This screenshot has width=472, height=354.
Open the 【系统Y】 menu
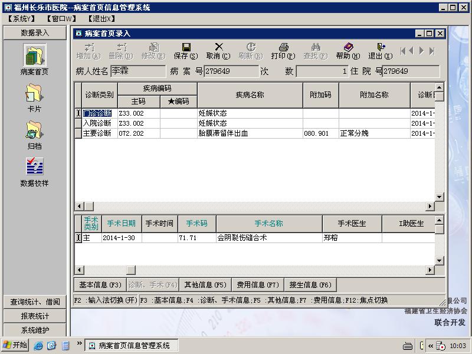pyautogui.click(x=21, y=19)
